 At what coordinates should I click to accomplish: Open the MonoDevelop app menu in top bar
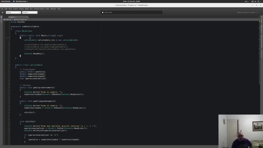[x=21, y=1]
